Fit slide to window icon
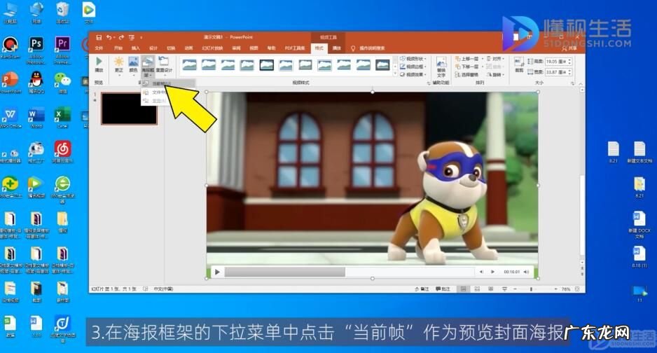 (577, 289)
